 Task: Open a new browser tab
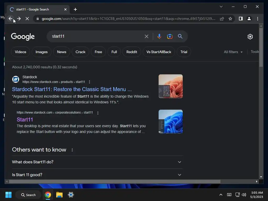point(75,9)
